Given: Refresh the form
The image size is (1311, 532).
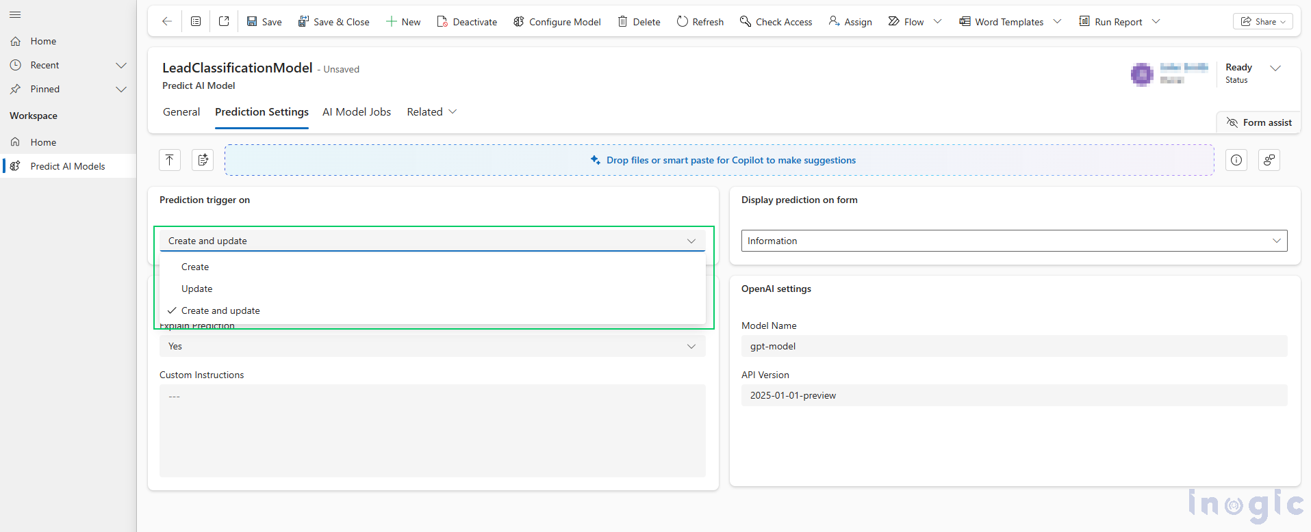Looking at the screenshot, I should point(700,21).
